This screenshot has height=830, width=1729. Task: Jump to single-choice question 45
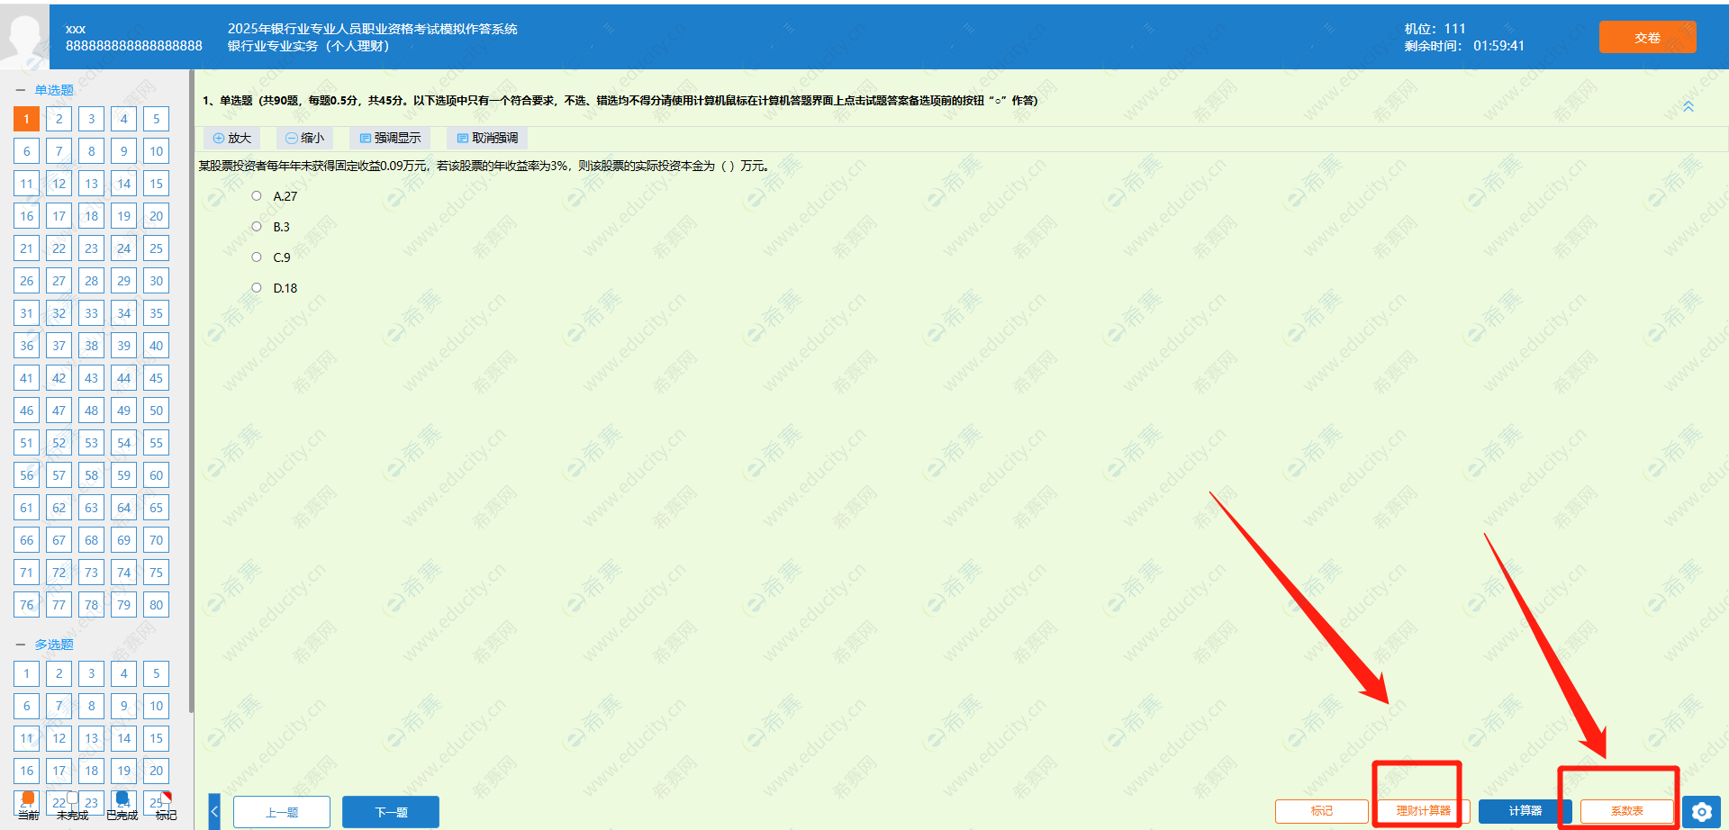point(156,378)
